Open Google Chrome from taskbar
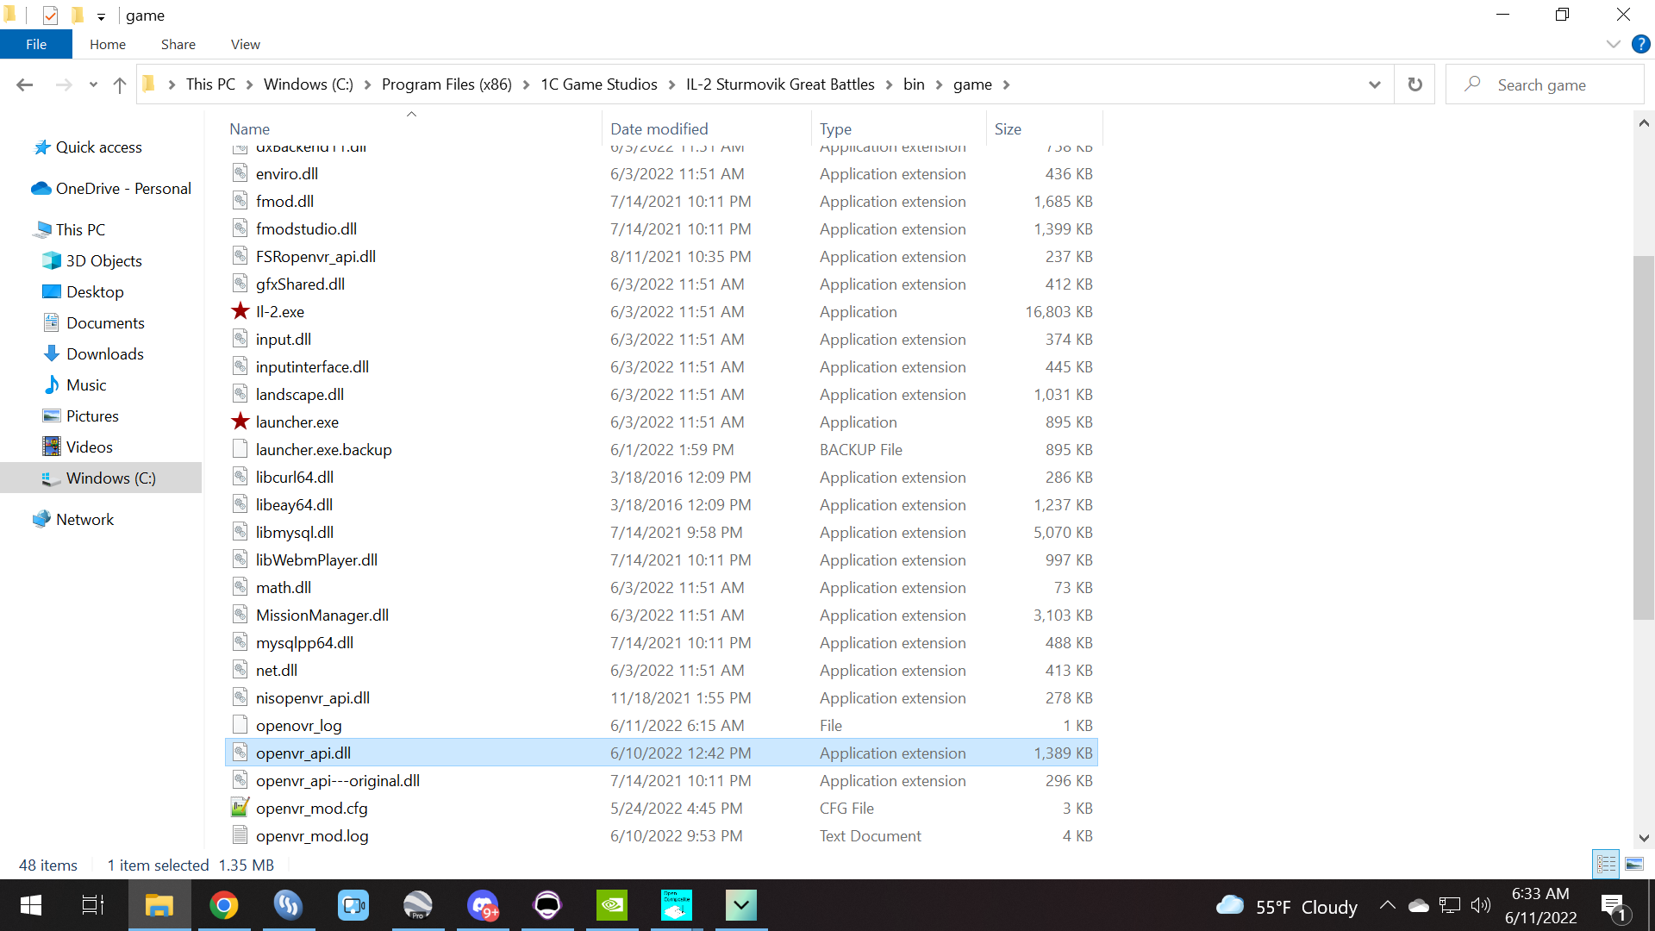The width and height of the screenshot is (1655, 931). [224, 905]
